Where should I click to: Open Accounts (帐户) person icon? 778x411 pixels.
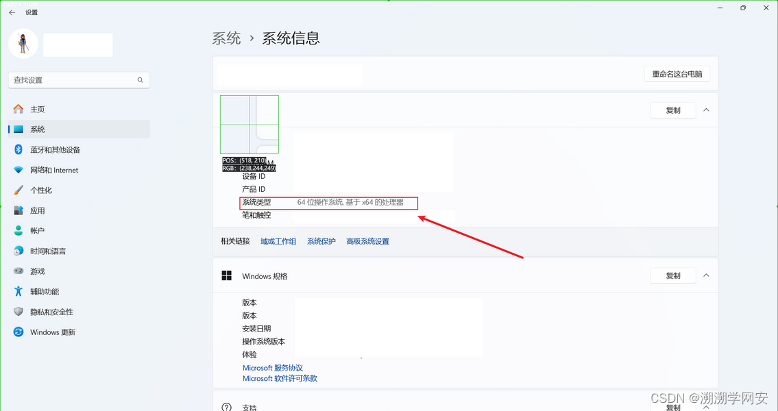pyautogui.click(x=19, y=231)
